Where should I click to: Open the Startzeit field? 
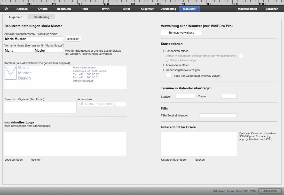[x=185, y=96]
